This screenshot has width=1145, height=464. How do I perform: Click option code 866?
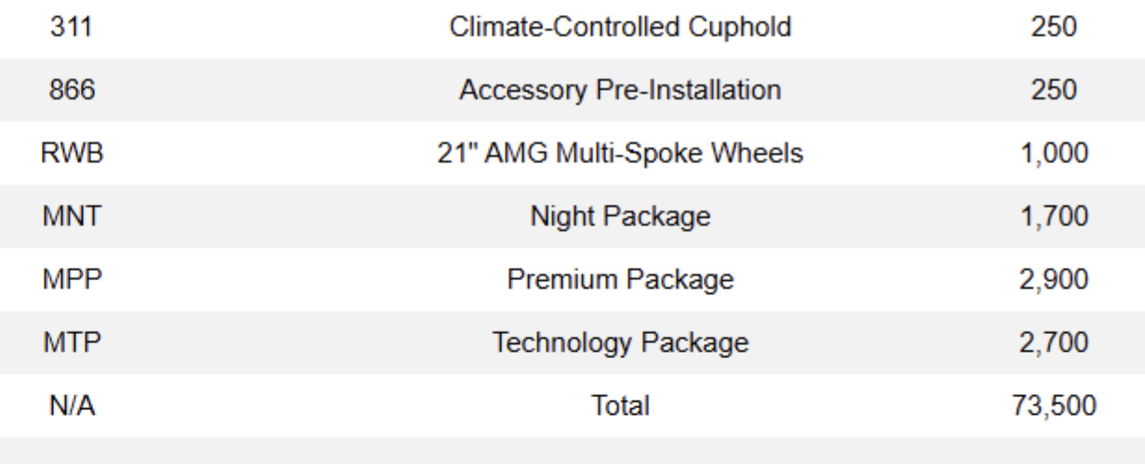click(x=72, y=90)
